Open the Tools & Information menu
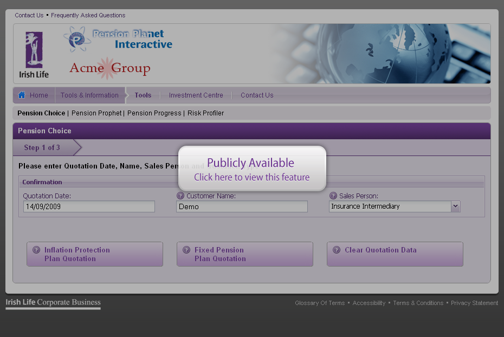Image resolution: width=504 pixels, height=337 pixels. [89, 95]
